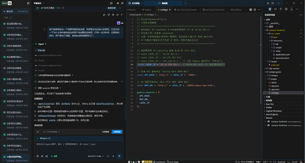Image resolution: width=305 pixels, height=163 pixels.
Task: Open Kimi-K2 model selector dropdown
Action: tap(96, 156)
